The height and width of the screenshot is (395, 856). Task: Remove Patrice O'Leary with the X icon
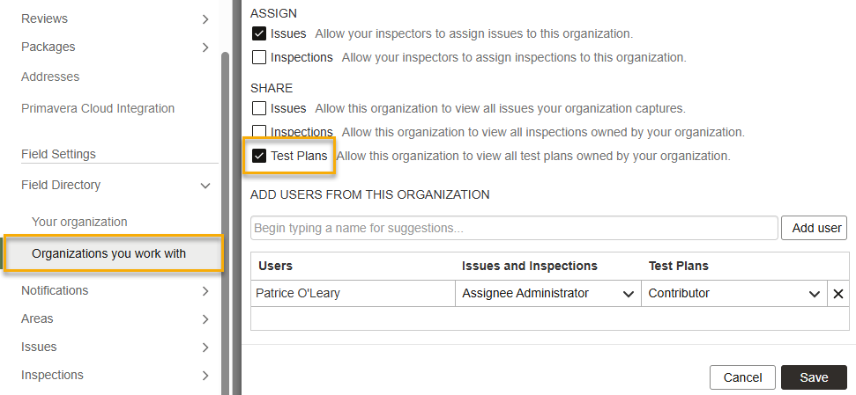coord(837,294)
